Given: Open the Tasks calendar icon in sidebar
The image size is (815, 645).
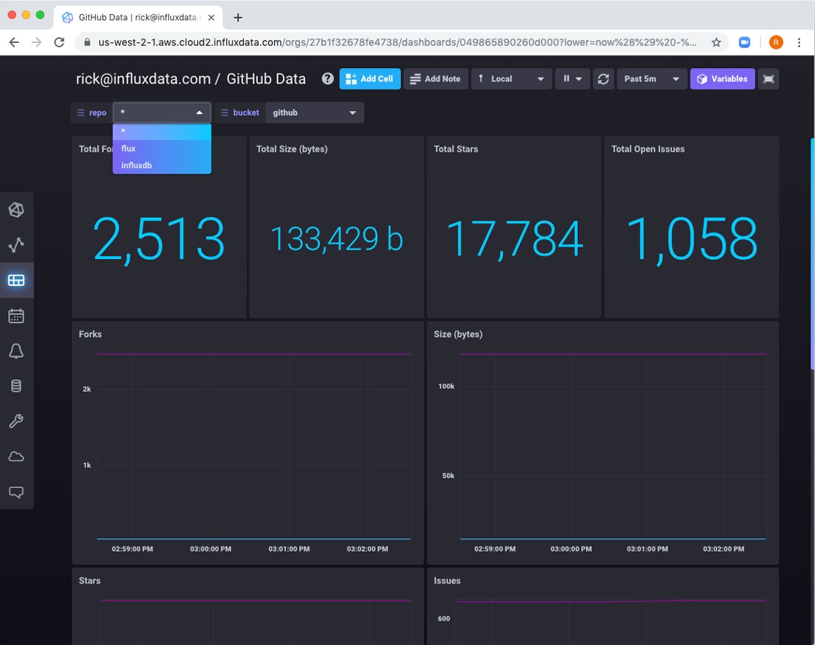Looking at the screenshot, I should click(x=16, y=316).
